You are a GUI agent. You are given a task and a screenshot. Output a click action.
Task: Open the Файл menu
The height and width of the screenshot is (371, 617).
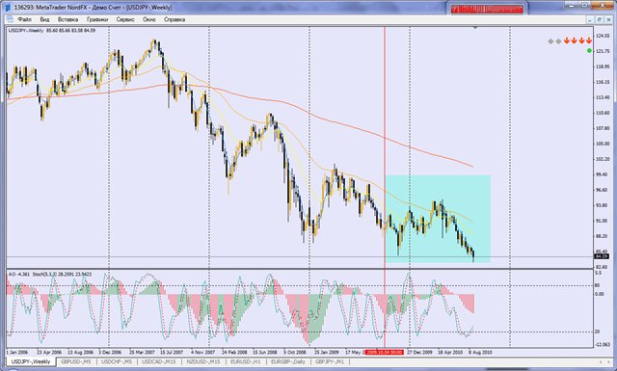[24, 19]
